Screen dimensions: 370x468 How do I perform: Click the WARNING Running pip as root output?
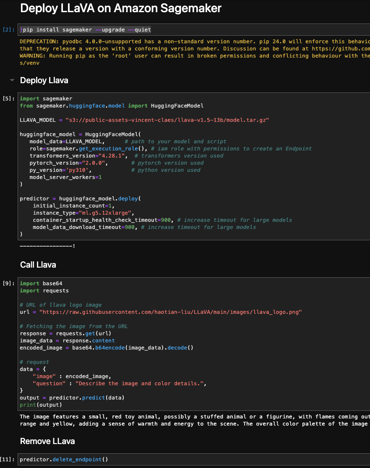195,59
